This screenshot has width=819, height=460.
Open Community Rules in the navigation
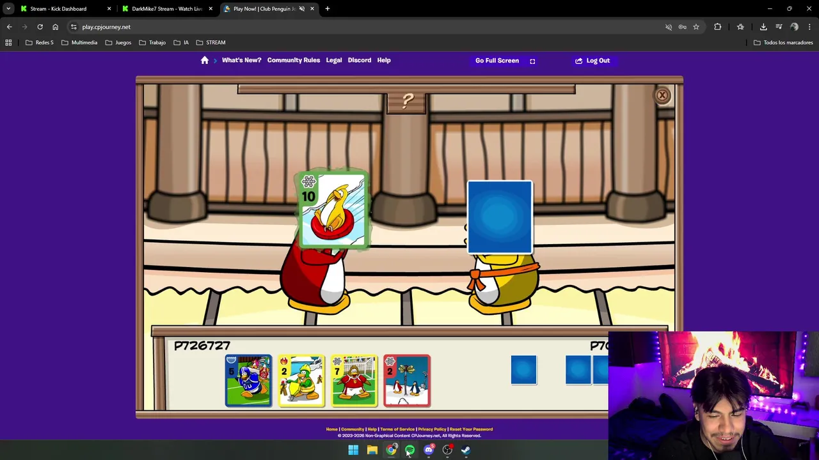(294, 60)
